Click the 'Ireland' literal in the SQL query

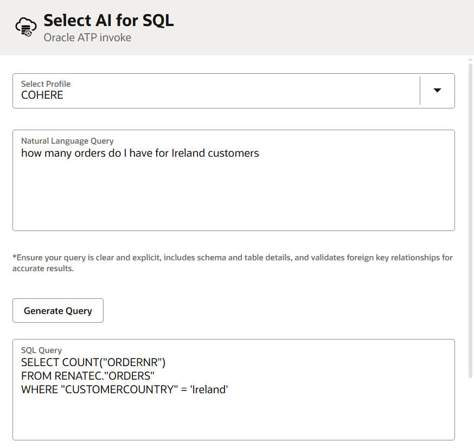click(209, 389)
